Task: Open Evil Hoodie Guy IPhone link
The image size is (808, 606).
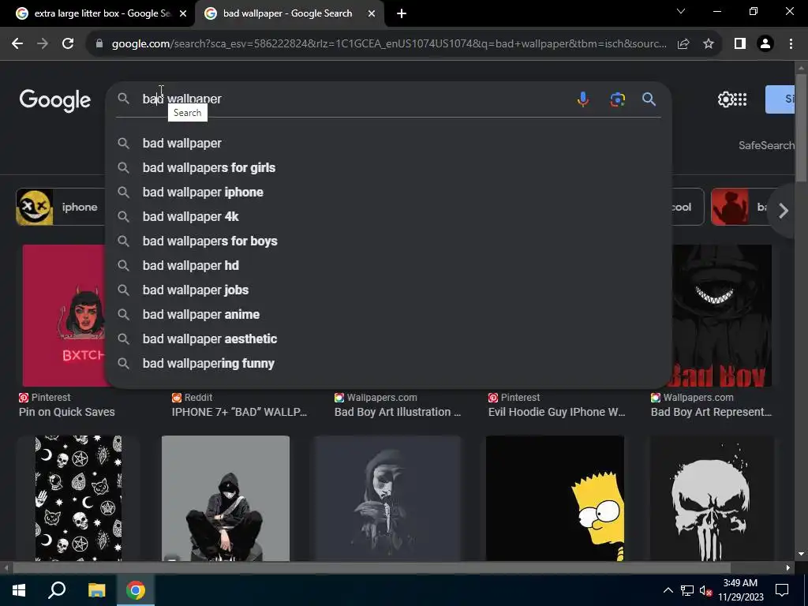Action: pos(556,412)
